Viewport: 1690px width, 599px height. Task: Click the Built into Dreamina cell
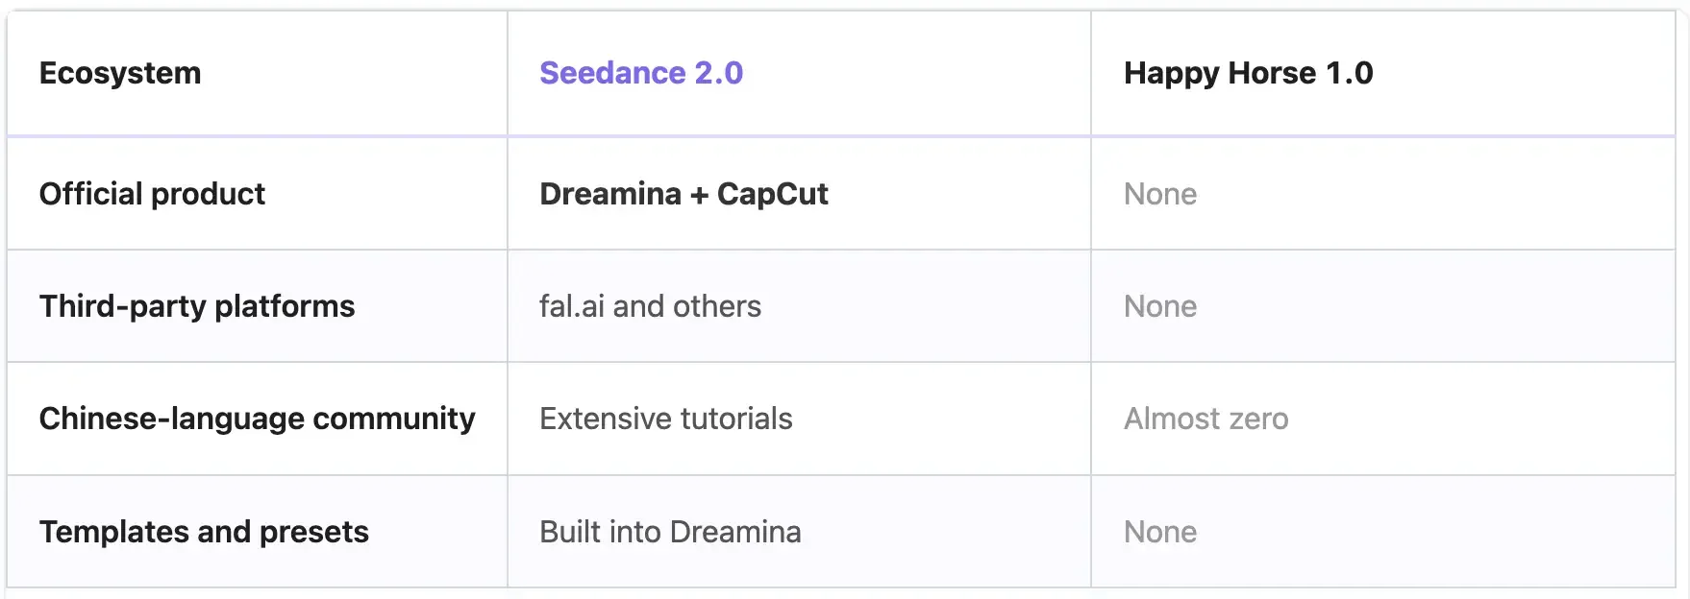pyautogui.click(x=670, y=532)
